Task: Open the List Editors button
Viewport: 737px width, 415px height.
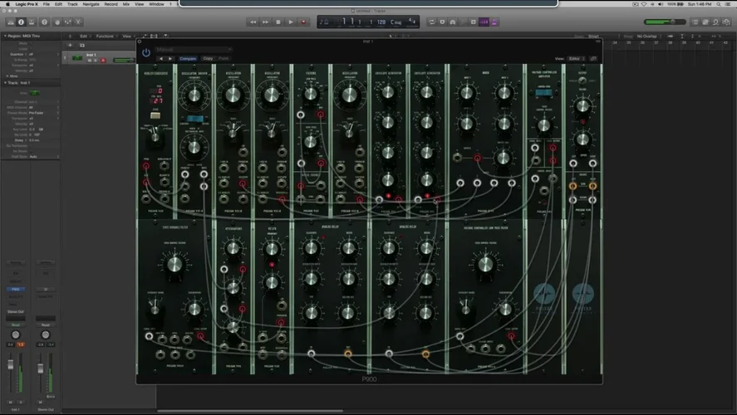Action: click(695, 22)
